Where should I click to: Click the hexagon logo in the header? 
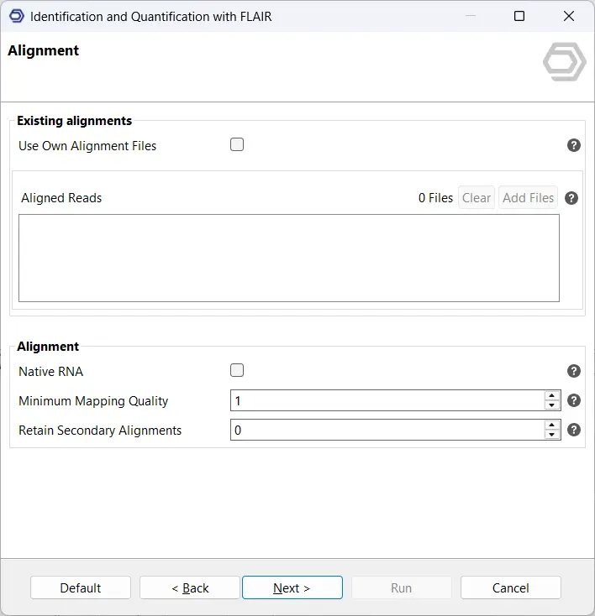coord(564,64)
